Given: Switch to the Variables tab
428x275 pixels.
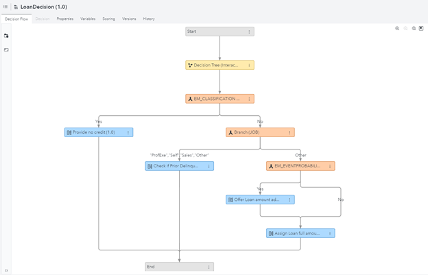Looking at the screenshot, I should [88, 19].
